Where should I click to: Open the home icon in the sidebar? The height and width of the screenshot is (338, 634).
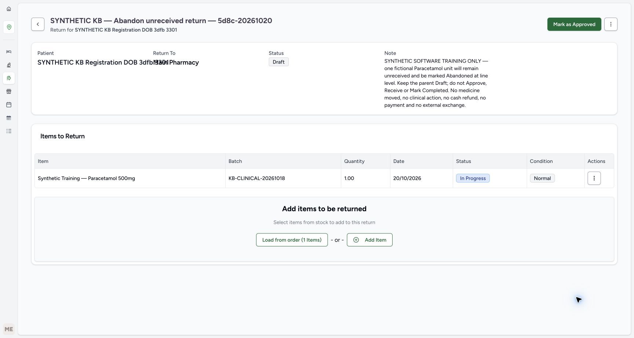pyautogui.click(x=9, y=9)
